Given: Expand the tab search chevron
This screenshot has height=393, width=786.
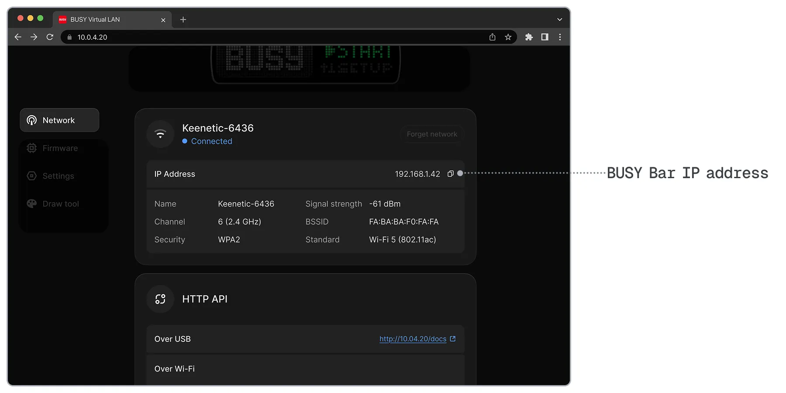Looking at the screenshot, I should [x=559, y=20].
